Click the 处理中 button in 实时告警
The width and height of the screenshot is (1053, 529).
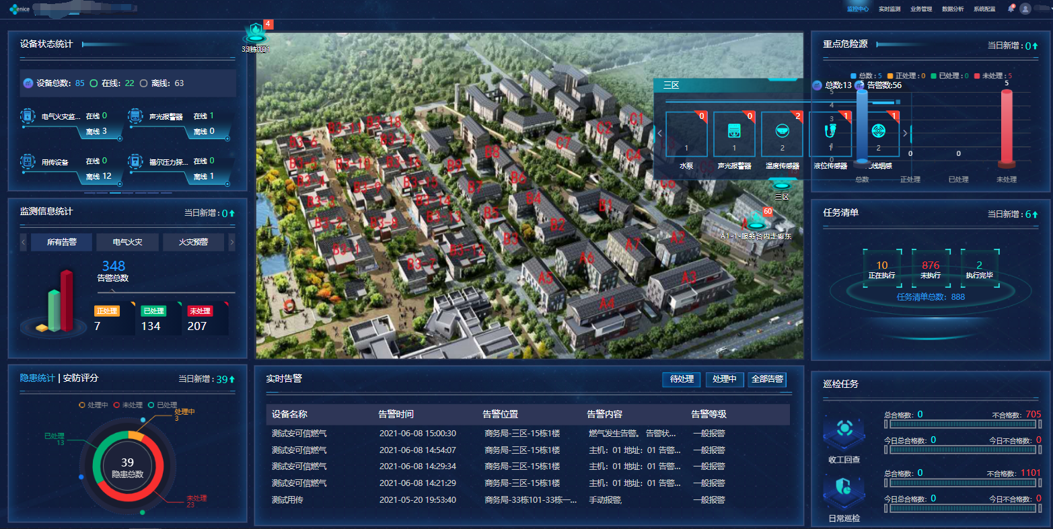(725, 379)
